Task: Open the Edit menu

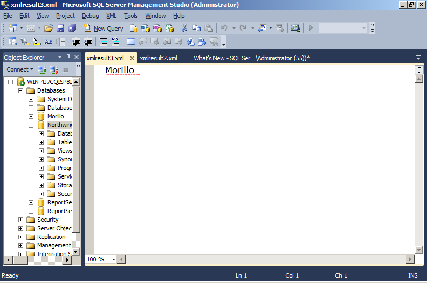Action: tap(24, 16)
